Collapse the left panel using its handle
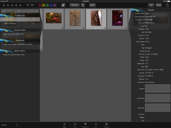This screenshot has width=171, height=128. click(42, 27)
